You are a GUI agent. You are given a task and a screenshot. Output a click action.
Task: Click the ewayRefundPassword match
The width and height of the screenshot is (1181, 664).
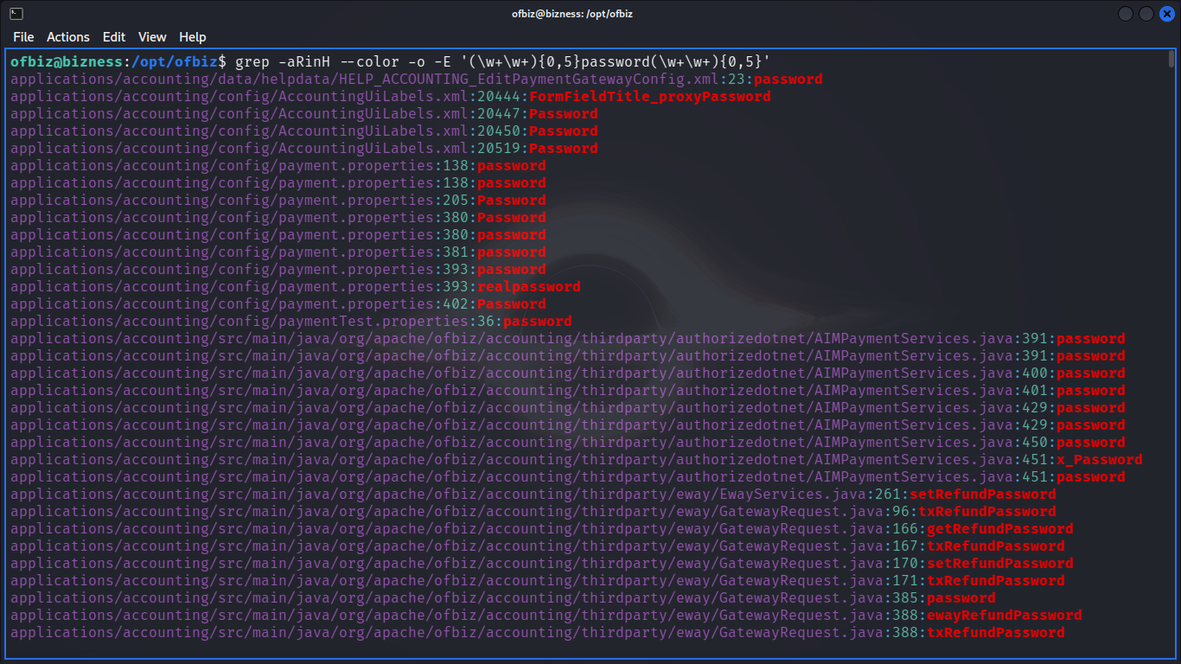[1004, 616]
